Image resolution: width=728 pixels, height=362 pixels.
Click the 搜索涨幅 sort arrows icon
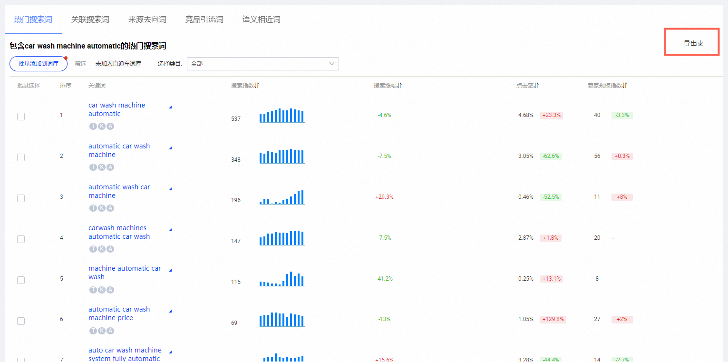400,86
